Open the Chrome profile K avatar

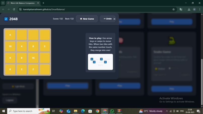click(x=194, y=9)
